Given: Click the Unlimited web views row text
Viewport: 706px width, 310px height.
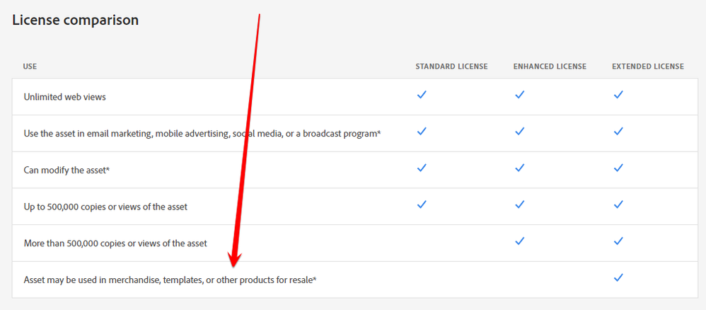Looking at the screenshot, I should coord(64,97).
